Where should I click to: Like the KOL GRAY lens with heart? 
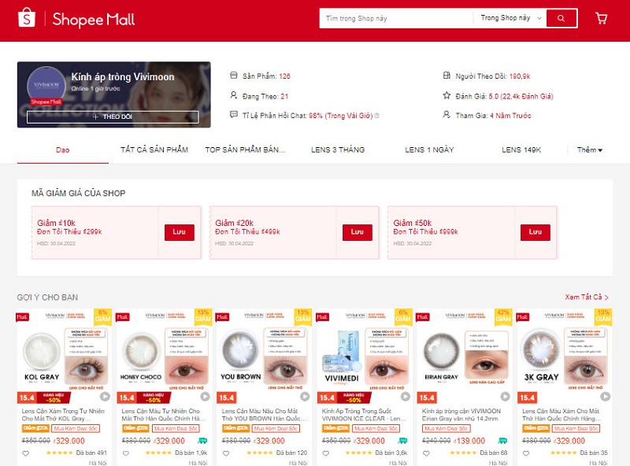click(26, 453)
